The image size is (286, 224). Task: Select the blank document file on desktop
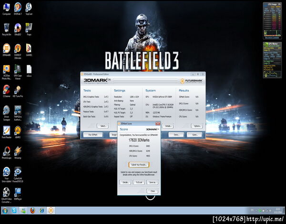pos(29,71)
